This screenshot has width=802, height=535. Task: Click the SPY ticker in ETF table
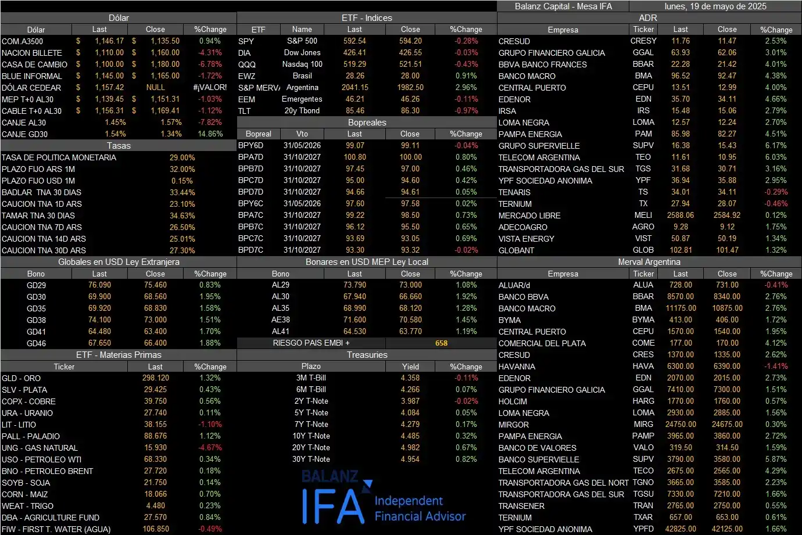[246, 41]
